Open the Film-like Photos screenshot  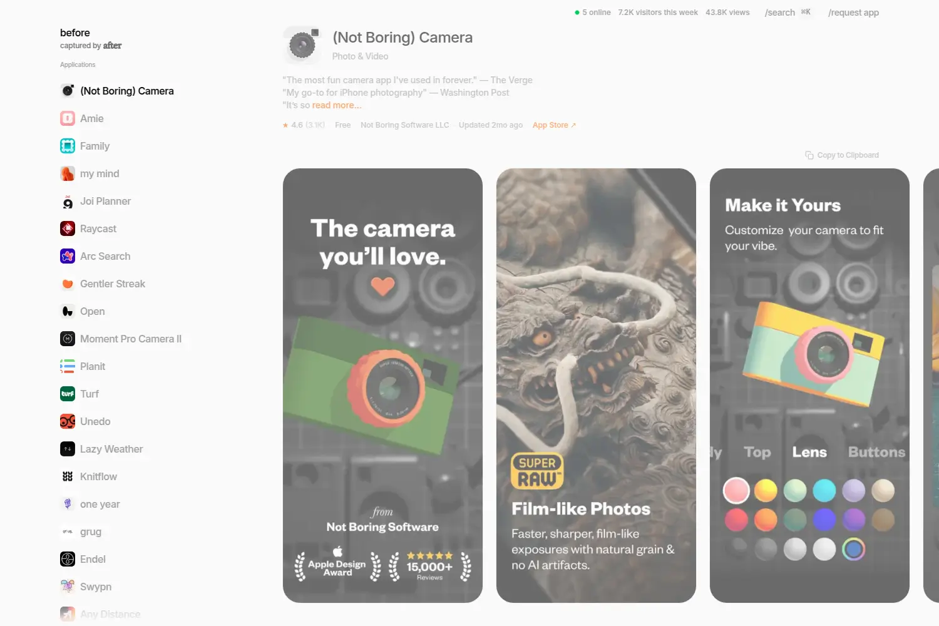click(596, 386)
